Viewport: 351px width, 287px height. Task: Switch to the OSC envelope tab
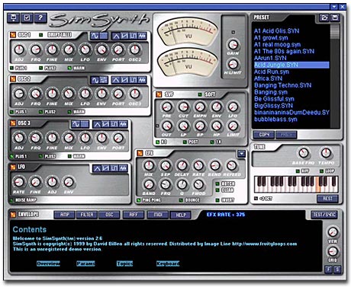click(109, 215)
